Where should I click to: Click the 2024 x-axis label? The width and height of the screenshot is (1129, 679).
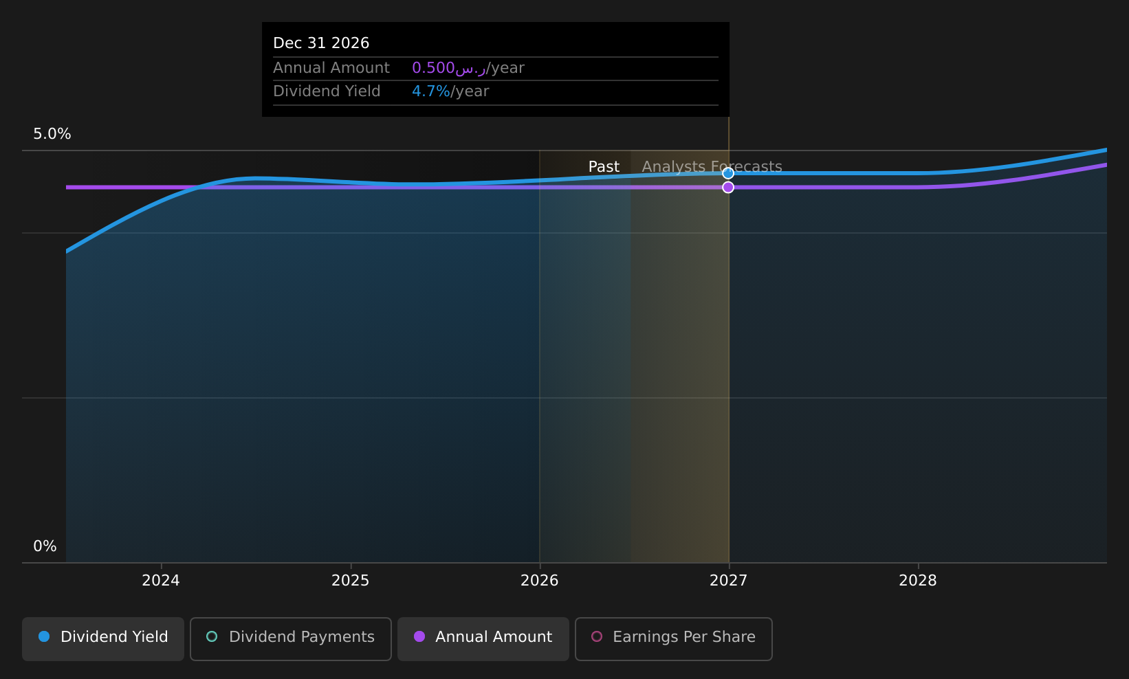click(161, 581)
